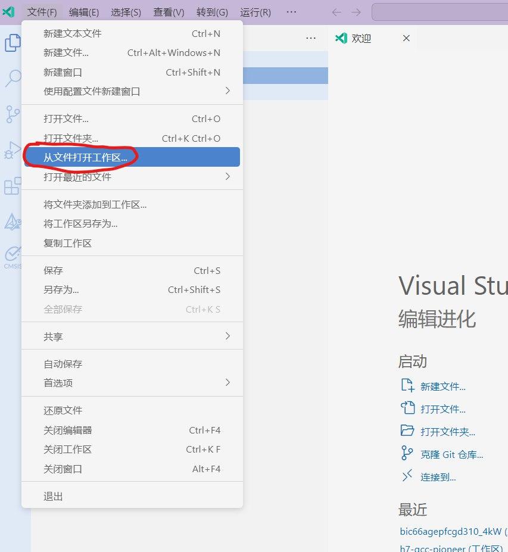Click the remote icon beside 连接到
Image resolution: width=508 pixels, height=552 pixels.
[x=407, y=476]
